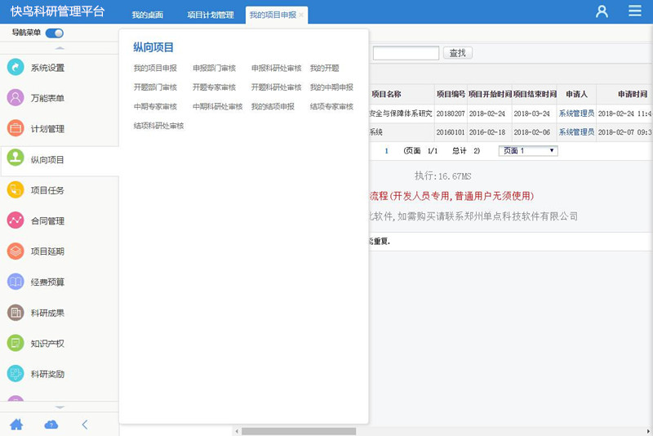Screen dimensions: 653x436
Task: Open 申报部门审核 menu item
Action: coord(214,68)
